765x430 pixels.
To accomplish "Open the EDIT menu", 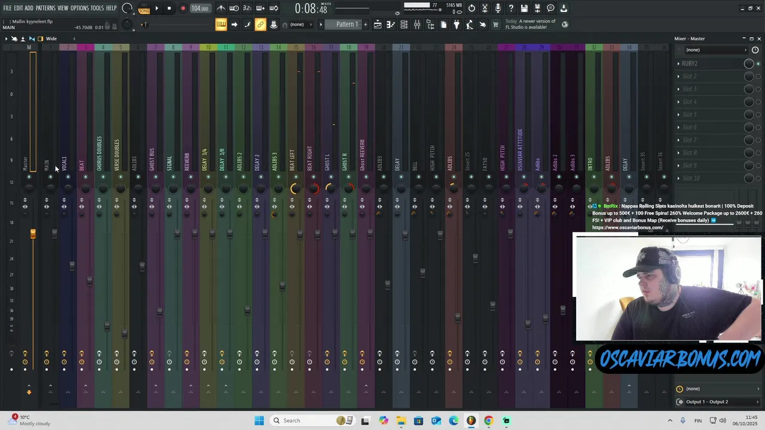I will (19, 8).
